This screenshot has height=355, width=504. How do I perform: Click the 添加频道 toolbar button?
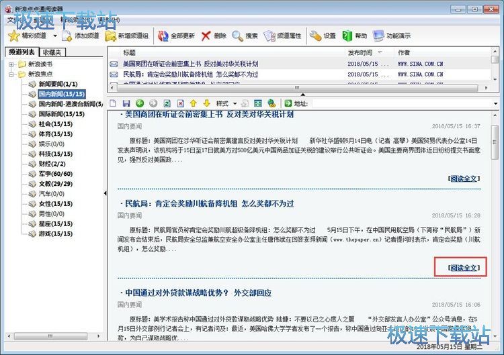(x=81, y=36)
